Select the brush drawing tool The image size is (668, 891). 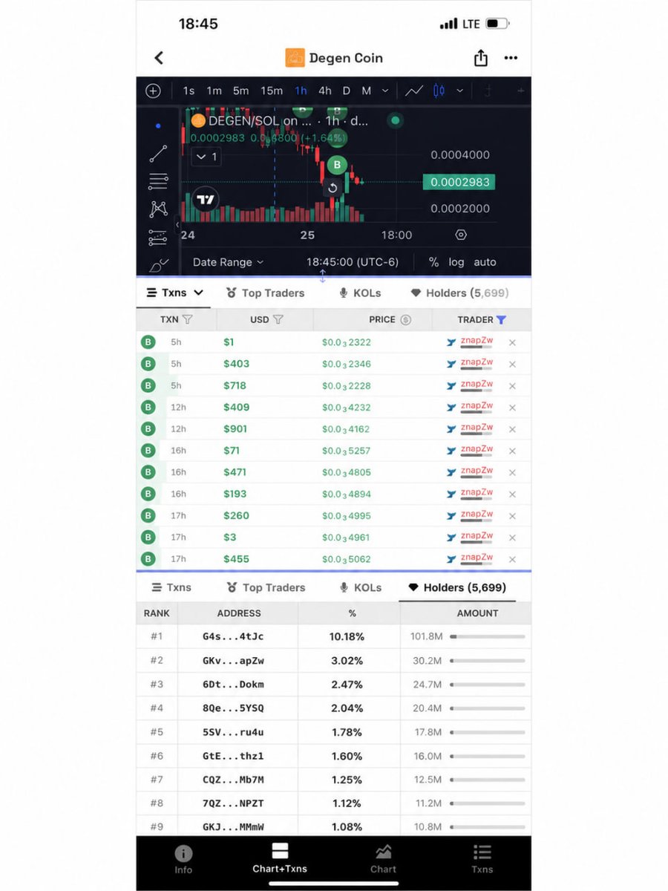coord(159,264)
